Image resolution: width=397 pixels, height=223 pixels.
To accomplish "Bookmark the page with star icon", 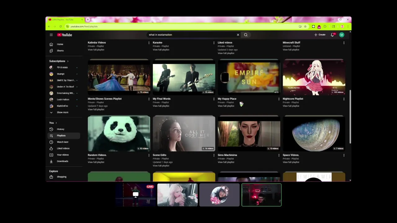I will click(x=305, y=27).
